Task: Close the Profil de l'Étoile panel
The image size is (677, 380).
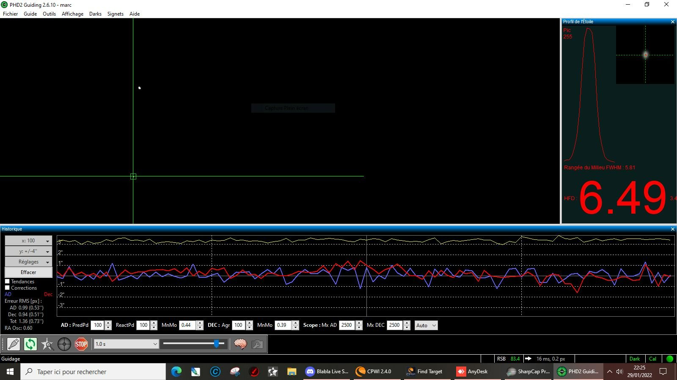Action: coord(673,22)
